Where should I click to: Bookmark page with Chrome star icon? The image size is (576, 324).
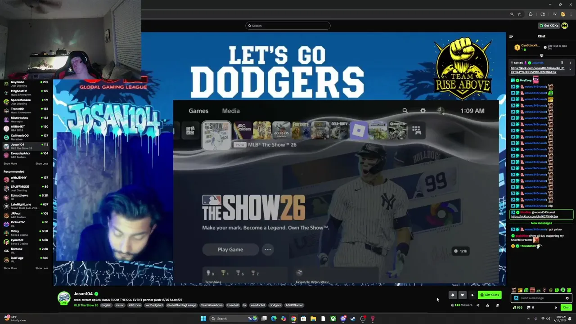coord(519,14)
